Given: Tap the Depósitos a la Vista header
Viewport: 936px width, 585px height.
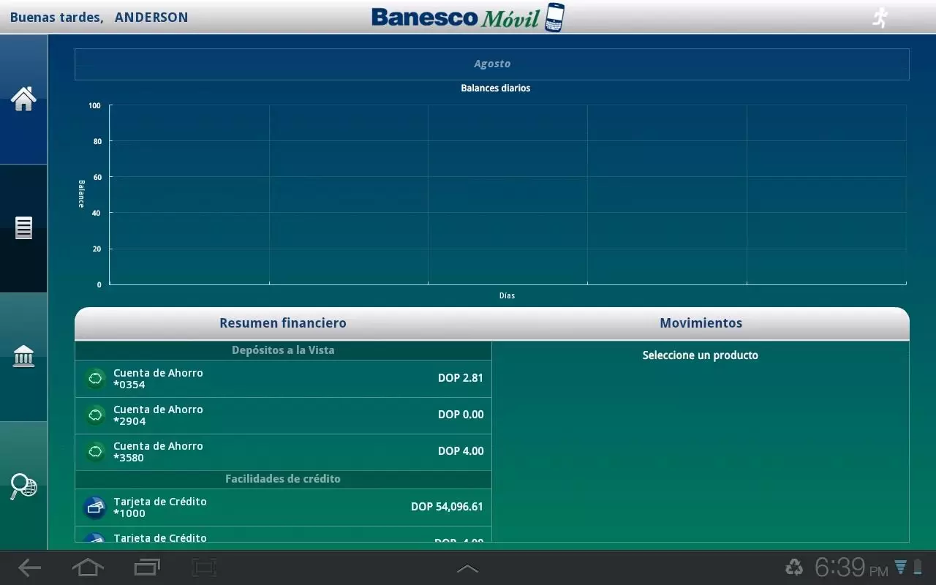Looking at the screenshot, I should (x=283, y=350).
